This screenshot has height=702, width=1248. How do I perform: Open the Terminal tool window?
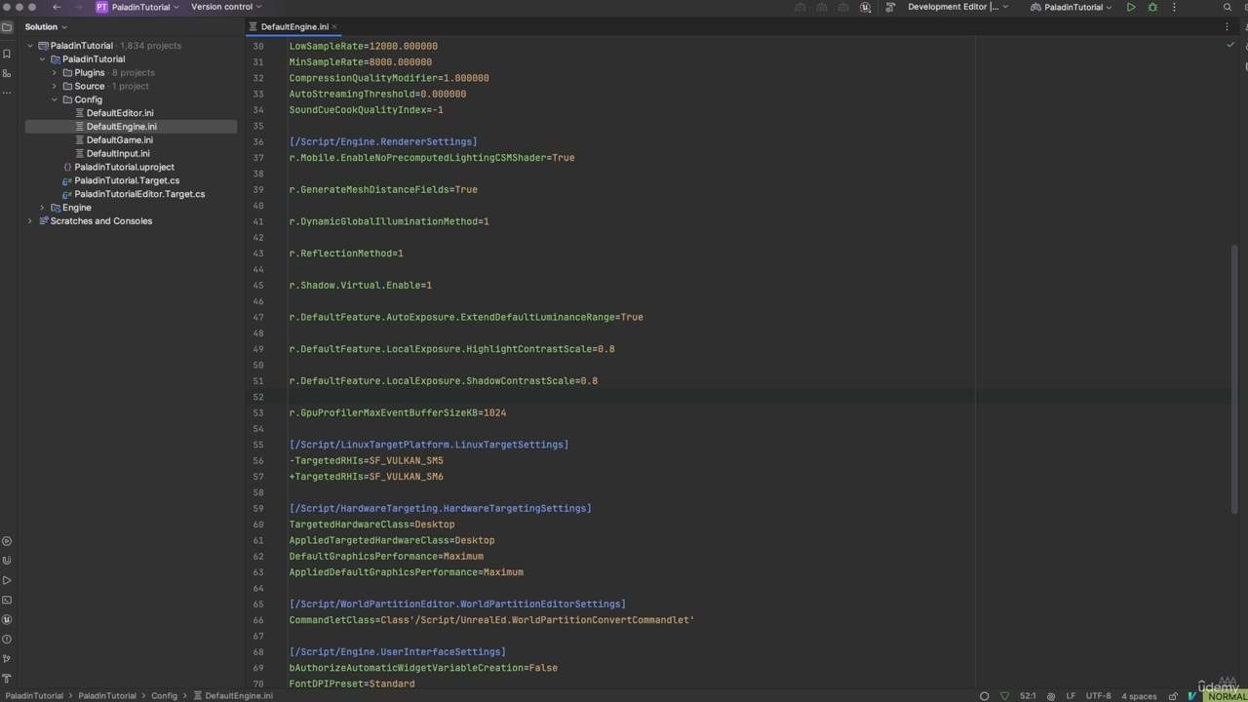[x=7, y=601]
